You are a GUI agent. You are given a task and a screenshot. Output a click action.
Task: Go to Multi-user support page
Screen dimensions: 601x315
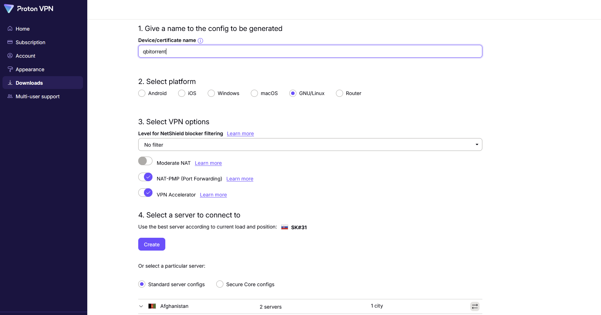click(x=37, y=96)
